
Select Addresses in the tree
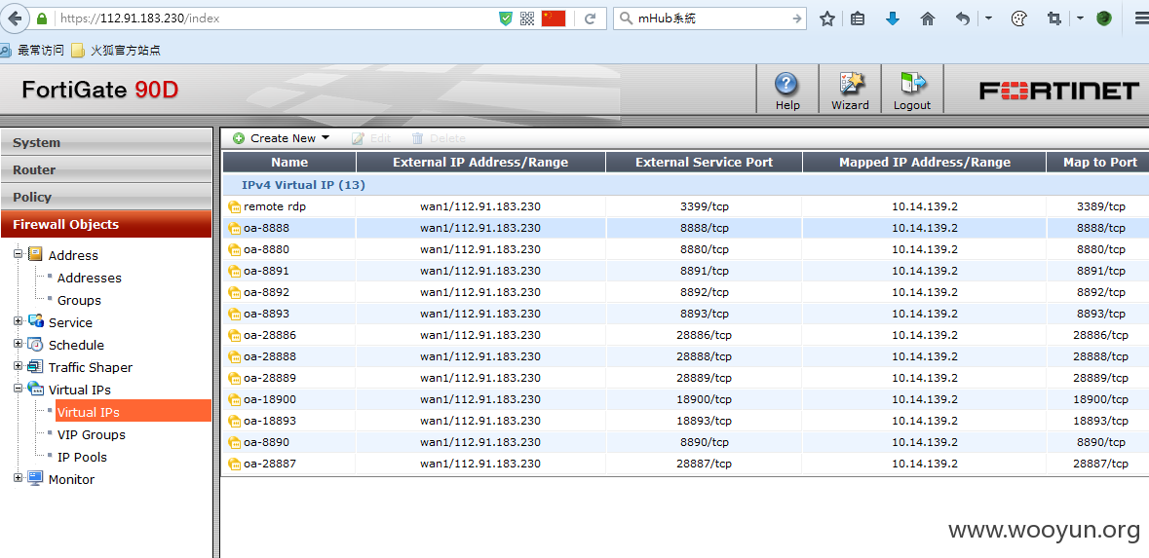click(90, 279)
